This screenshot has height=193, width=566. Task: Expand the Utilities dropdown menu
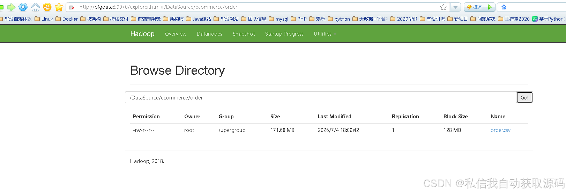pos(325,34)
